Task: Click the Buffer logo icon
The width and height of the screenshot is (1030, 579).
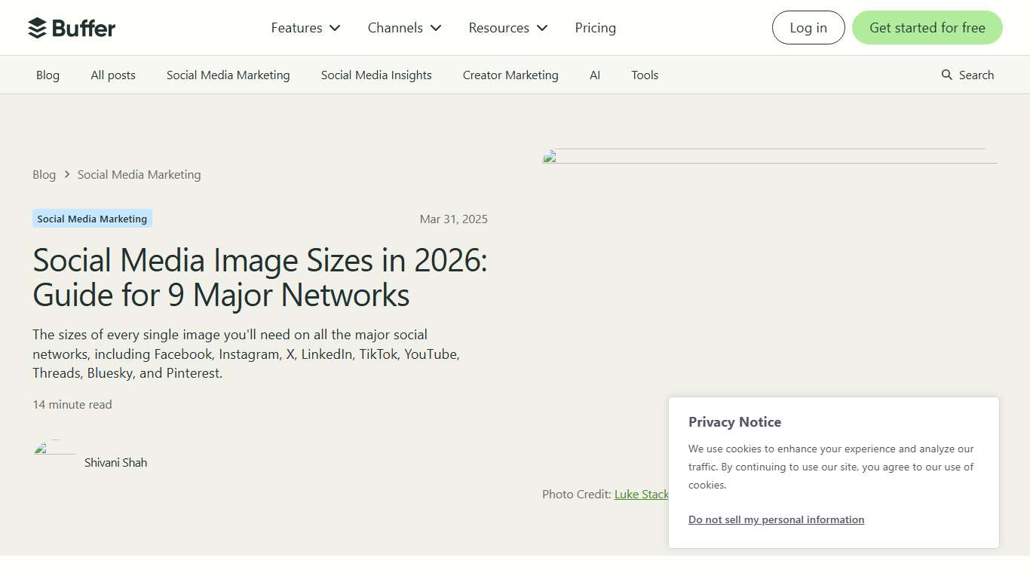Action: click(x=35, y=27)
